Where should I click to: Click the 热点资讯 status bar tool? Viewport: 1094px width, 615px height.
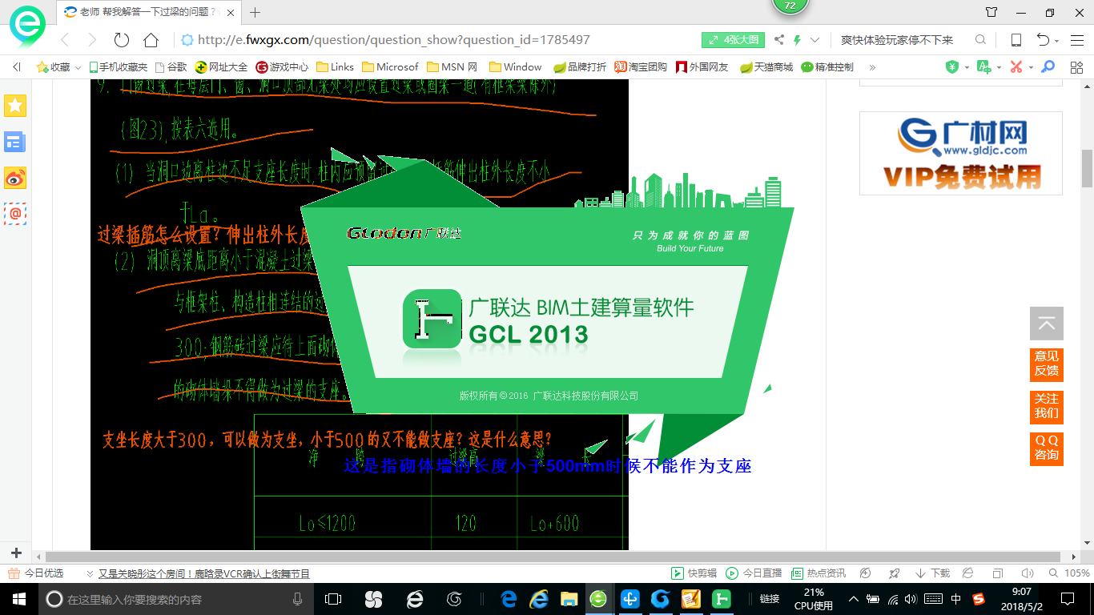[x=818, y=573]
